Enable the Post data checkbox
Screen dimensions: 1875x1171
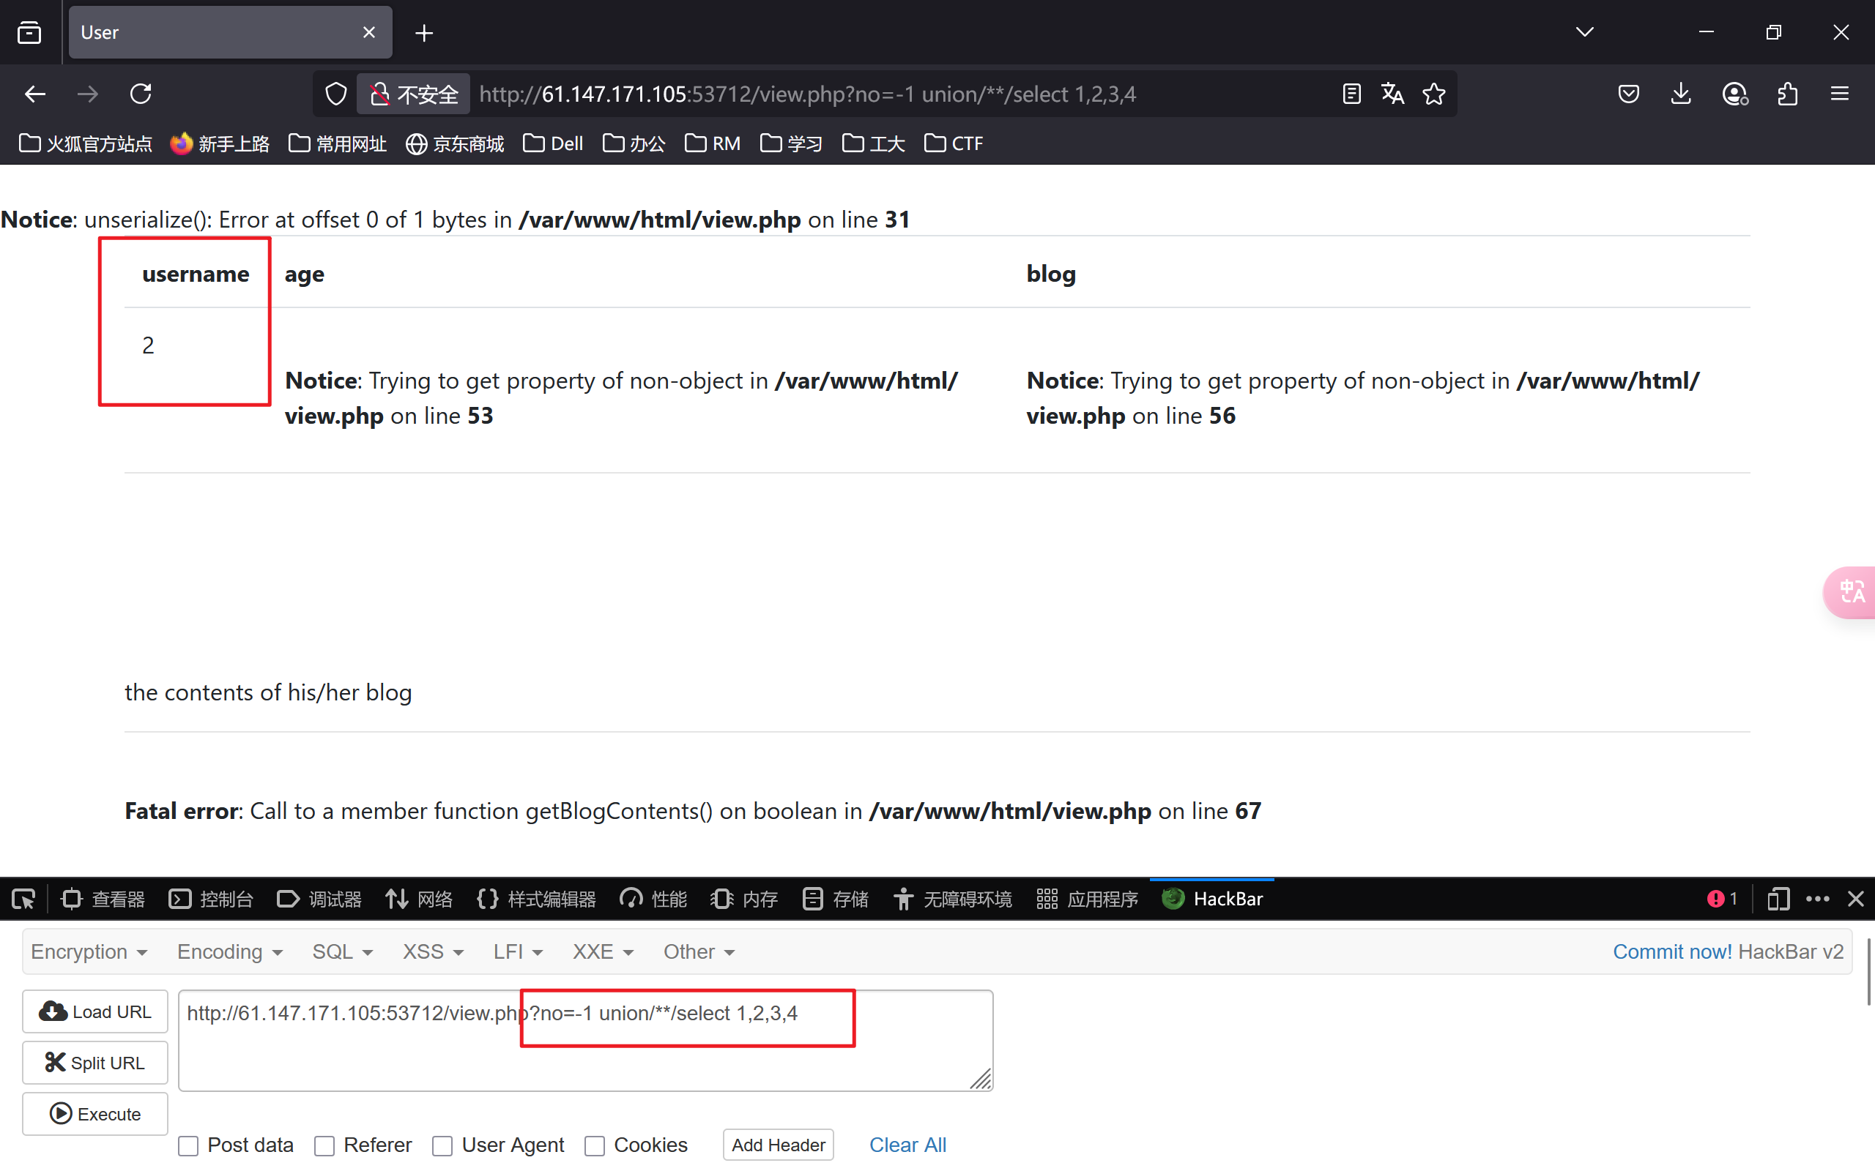tap(188, 1145)
